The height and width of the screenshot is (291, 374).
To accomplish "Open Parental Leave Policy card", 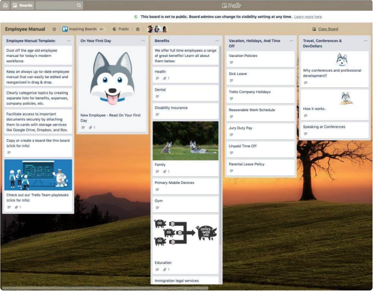I will point(260,167).
